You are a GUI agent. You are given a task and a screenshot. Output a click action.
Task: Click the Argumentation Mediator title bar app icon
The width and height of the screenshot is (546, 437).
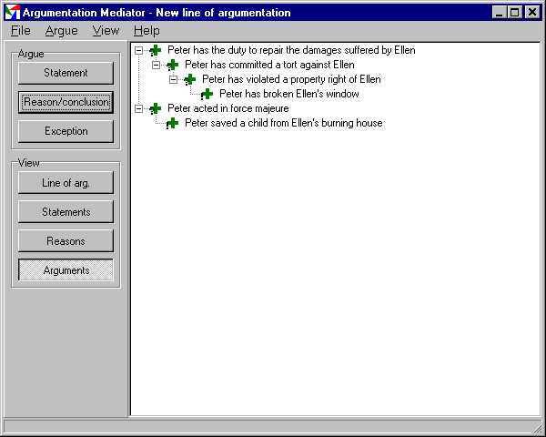pyautogui.click(x=13, y=13)
